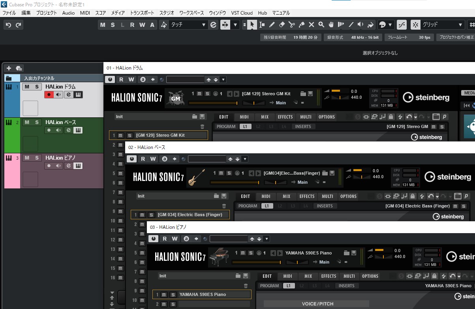This screenshot has width=475, height=309.
Task: Toggle the power button in the HALion ドラム window
Action: [x=110, y=79]
